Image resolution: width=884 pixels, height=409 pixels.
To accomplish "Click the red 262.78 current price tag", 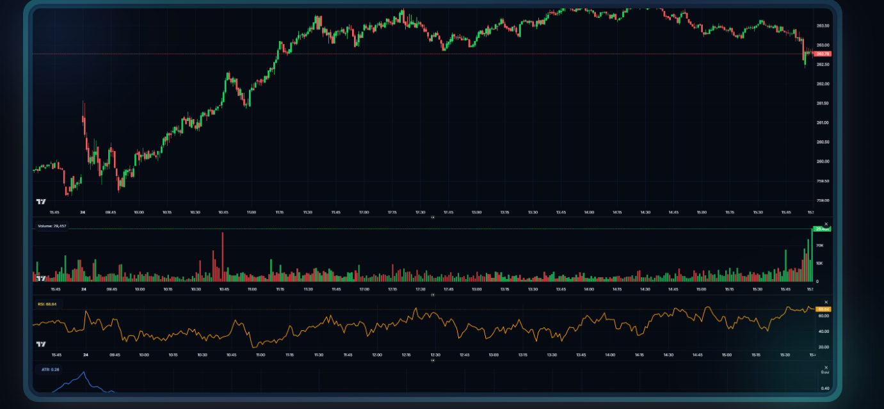I will coord(823,54).
